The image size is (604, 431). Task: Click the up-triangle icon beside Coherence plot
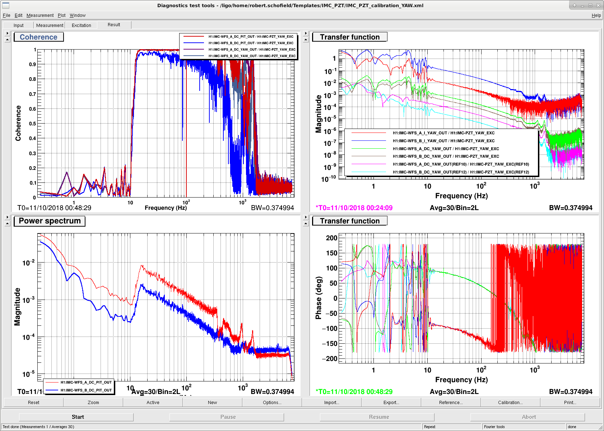(7, 40)
